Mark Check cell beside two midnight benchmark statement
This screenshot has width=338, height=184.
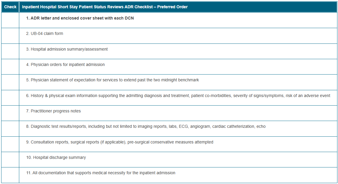coord(10,82)
